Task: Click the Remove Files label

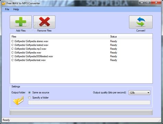Action: [44, 30]
